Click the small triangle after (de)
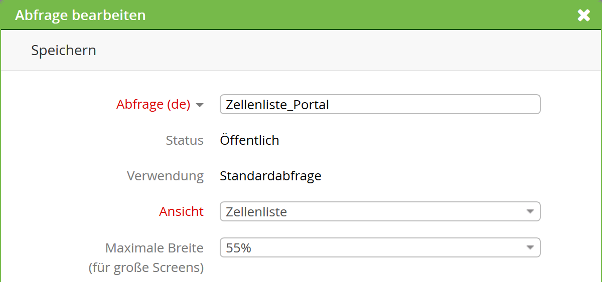The image size is (602, 282). pos(200,105)
